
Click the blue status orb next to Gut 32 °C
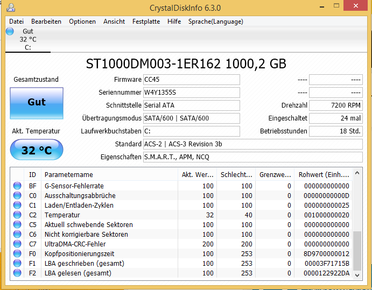pyautogui.click(x=10, y=31)
